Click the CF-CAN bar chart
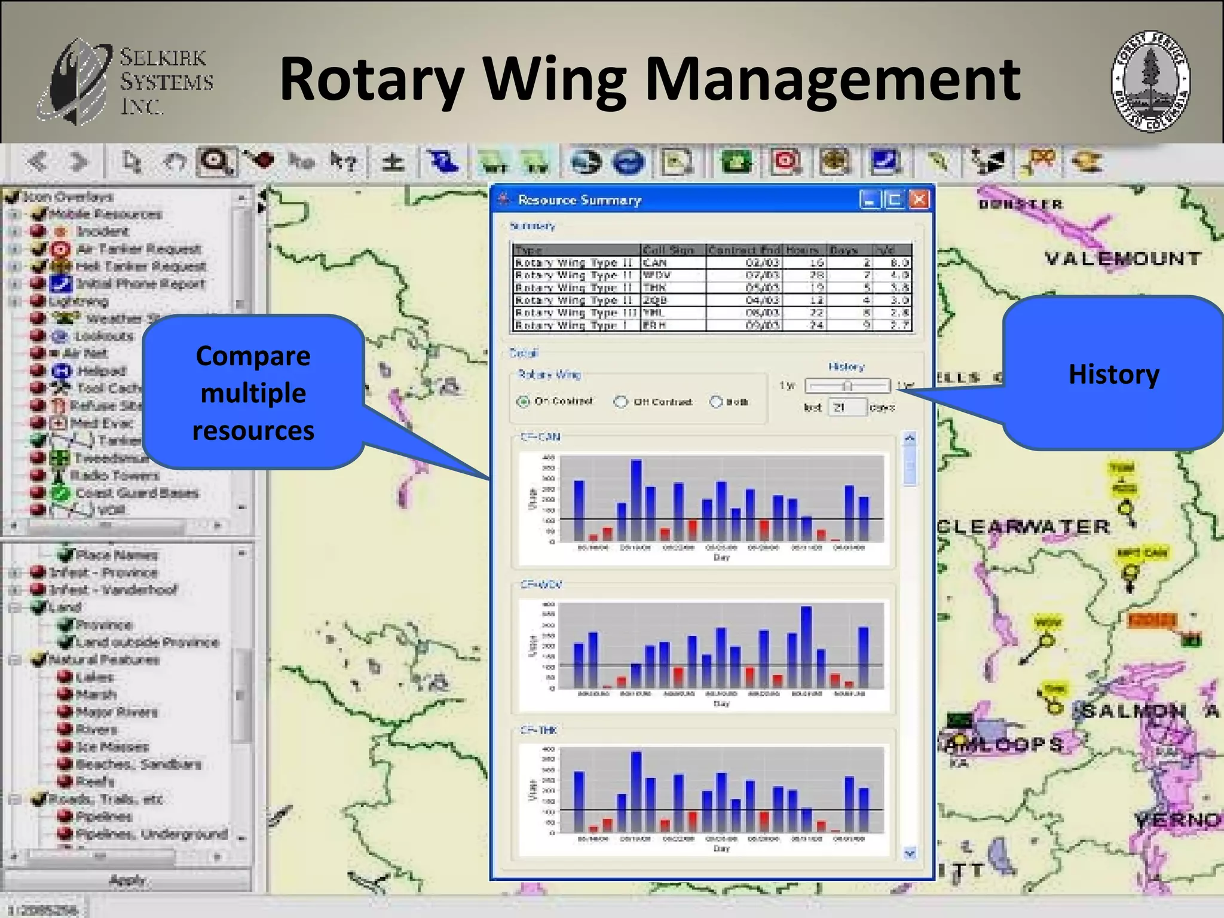Viewport: 1224px width, 918px height. 703,508
